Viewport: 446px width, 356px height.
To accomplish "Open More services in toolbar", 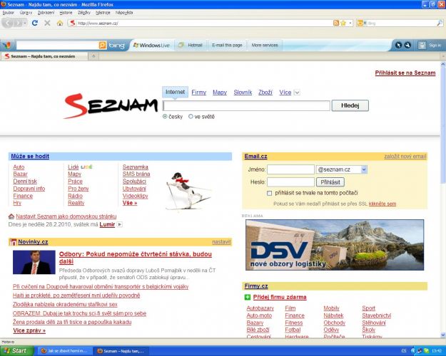I will pyautogui.click(x=265, y=45).
